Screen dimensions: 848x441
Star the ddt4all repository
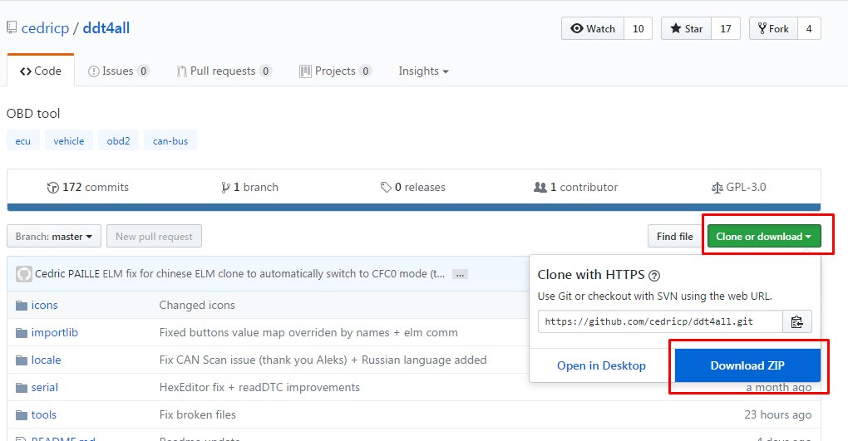[x=687, y=29]
